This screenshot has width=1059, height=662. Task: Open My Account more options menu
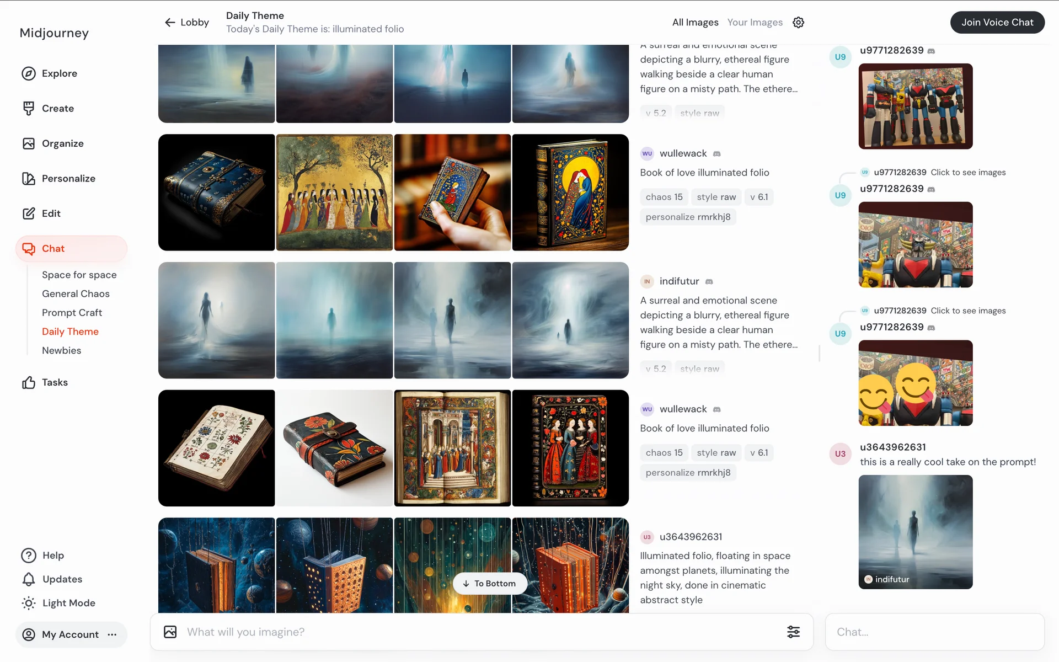112,634
